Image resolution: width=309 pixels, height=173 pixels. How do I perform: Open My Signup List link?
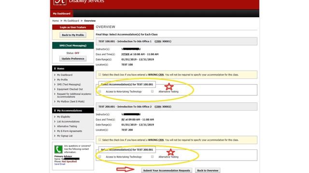point(65,136)
